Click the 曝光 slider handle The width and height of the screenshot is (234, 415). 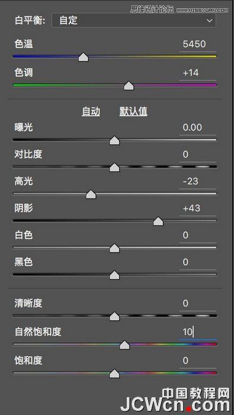114,141
